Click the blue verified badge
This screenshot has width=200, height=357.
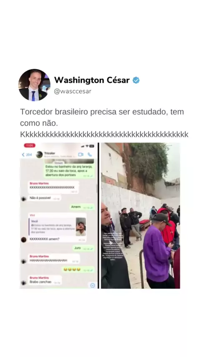click(136, 80)
